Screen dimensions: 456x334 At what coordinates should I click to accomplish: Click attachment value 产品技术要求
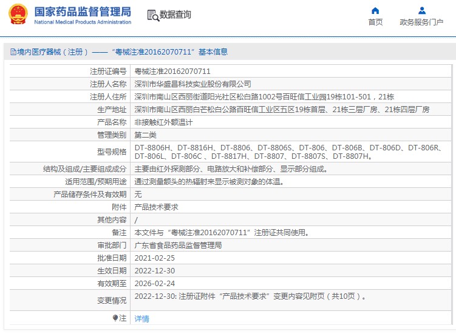coord(156,207)
